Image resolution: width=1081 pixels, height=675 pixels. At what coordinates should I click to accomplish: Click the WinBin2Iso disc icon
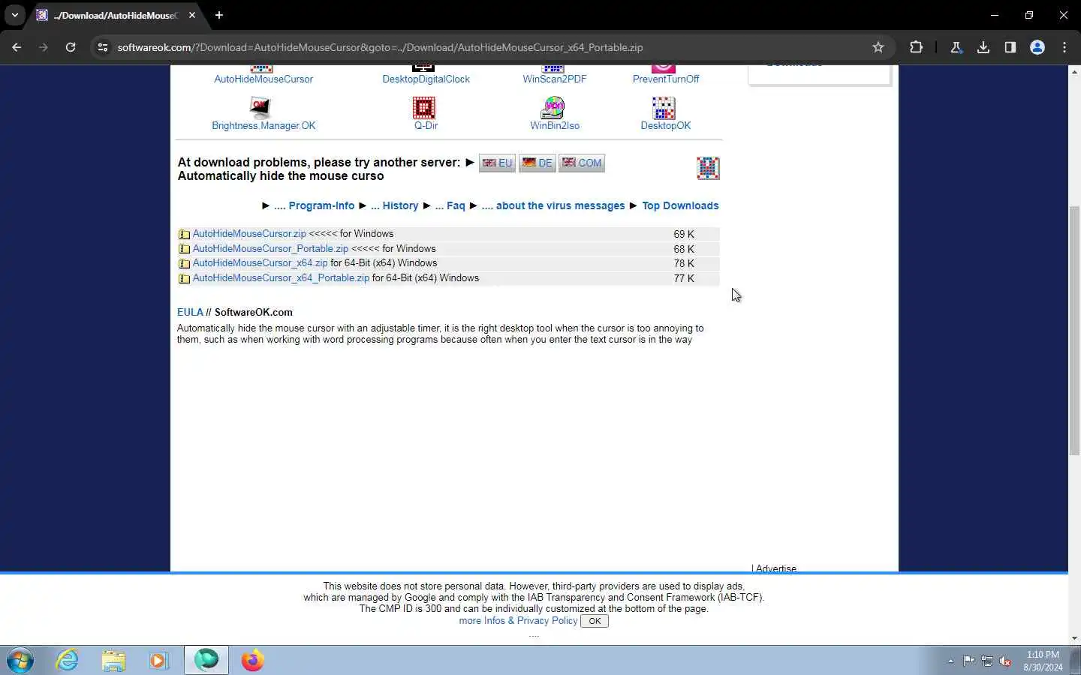[553, 108]
